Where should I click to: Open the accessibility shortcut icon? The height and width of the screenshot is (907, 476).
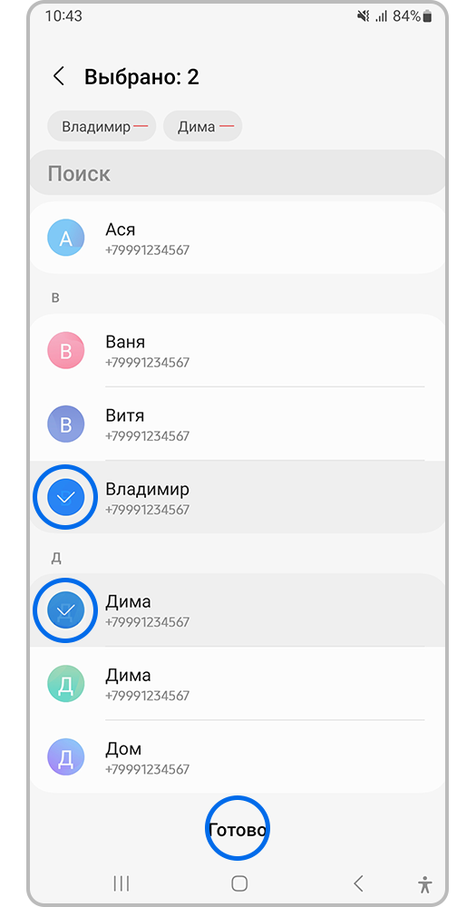pyautogui.click(x=425, y=883)
